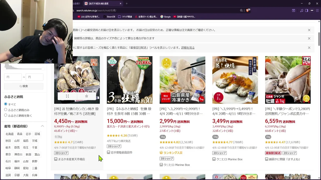Open the 広島県産冷凍かき product thumbnail
This screenshot has width=321, height=180.
pyautogui.click(x=182, y=80)
